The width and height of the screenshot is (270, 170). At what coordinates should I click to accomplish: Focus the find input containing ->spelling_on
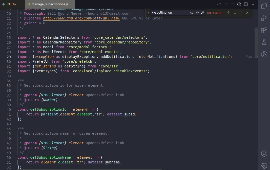click(170, 13)
